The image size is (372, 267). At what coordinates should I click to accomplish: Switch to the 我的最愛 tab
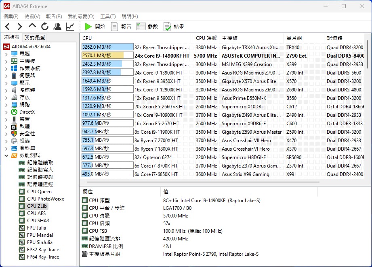coord(35,37)
